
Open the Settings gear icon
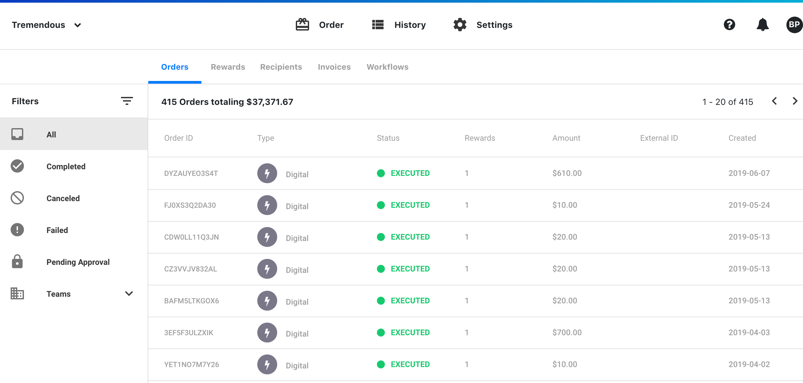point(460,25)
